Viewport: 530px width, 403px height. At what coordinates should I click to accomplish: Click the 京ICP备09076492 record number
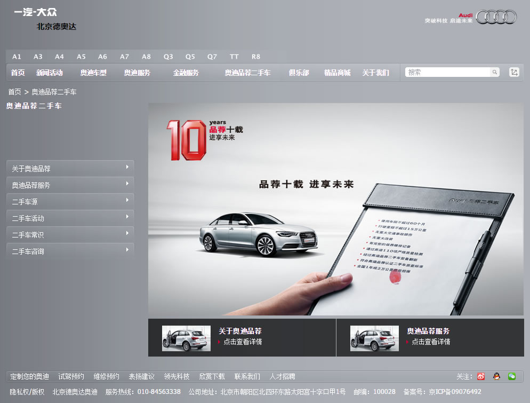point(455,392)
